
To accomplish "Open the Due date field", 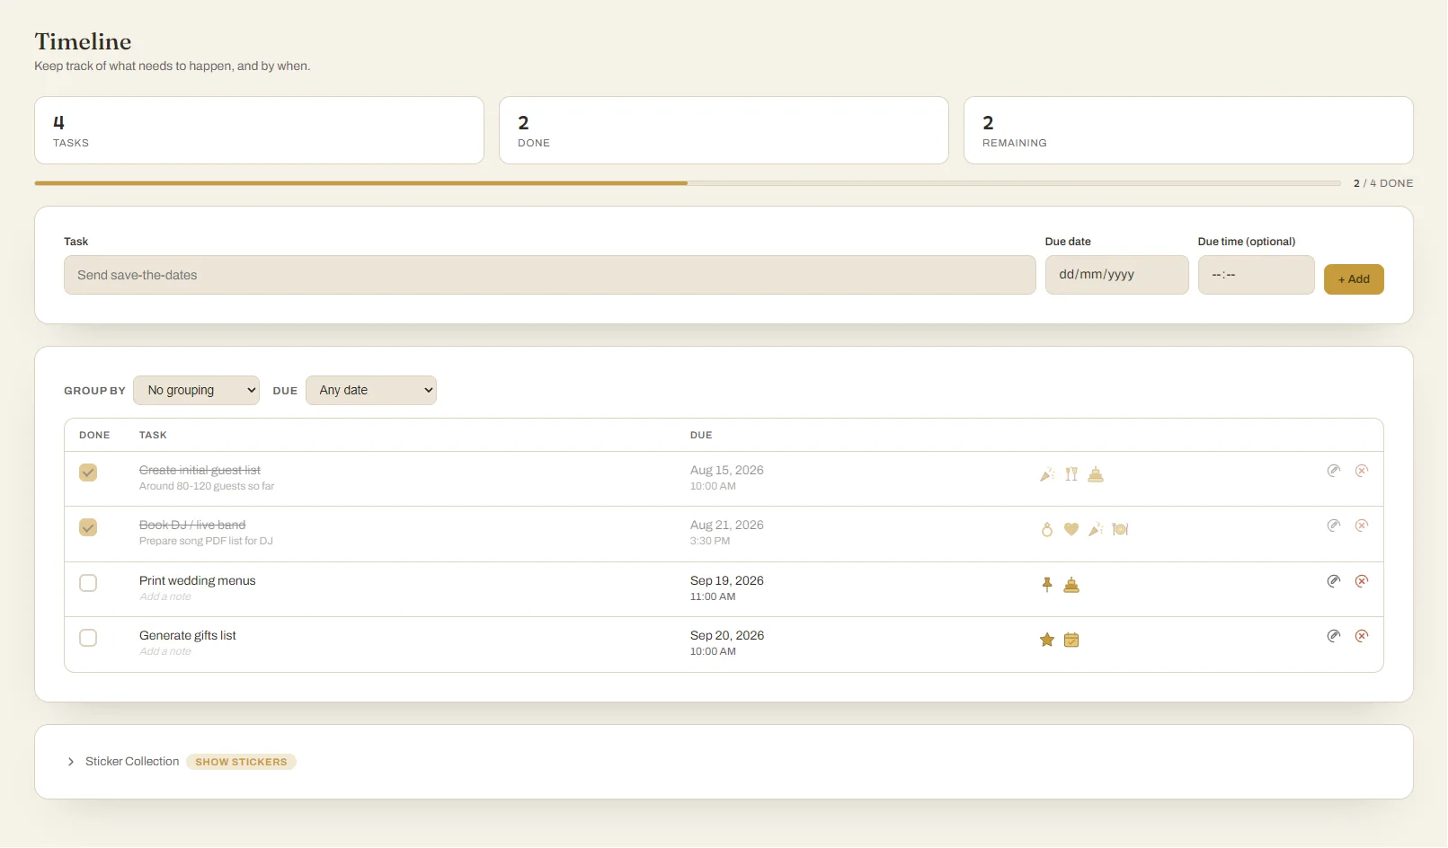I will tap(1116, 275).
